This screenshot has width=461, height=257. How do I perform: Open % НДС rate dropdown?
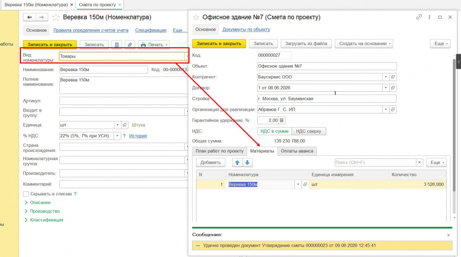tap(117, 135)
